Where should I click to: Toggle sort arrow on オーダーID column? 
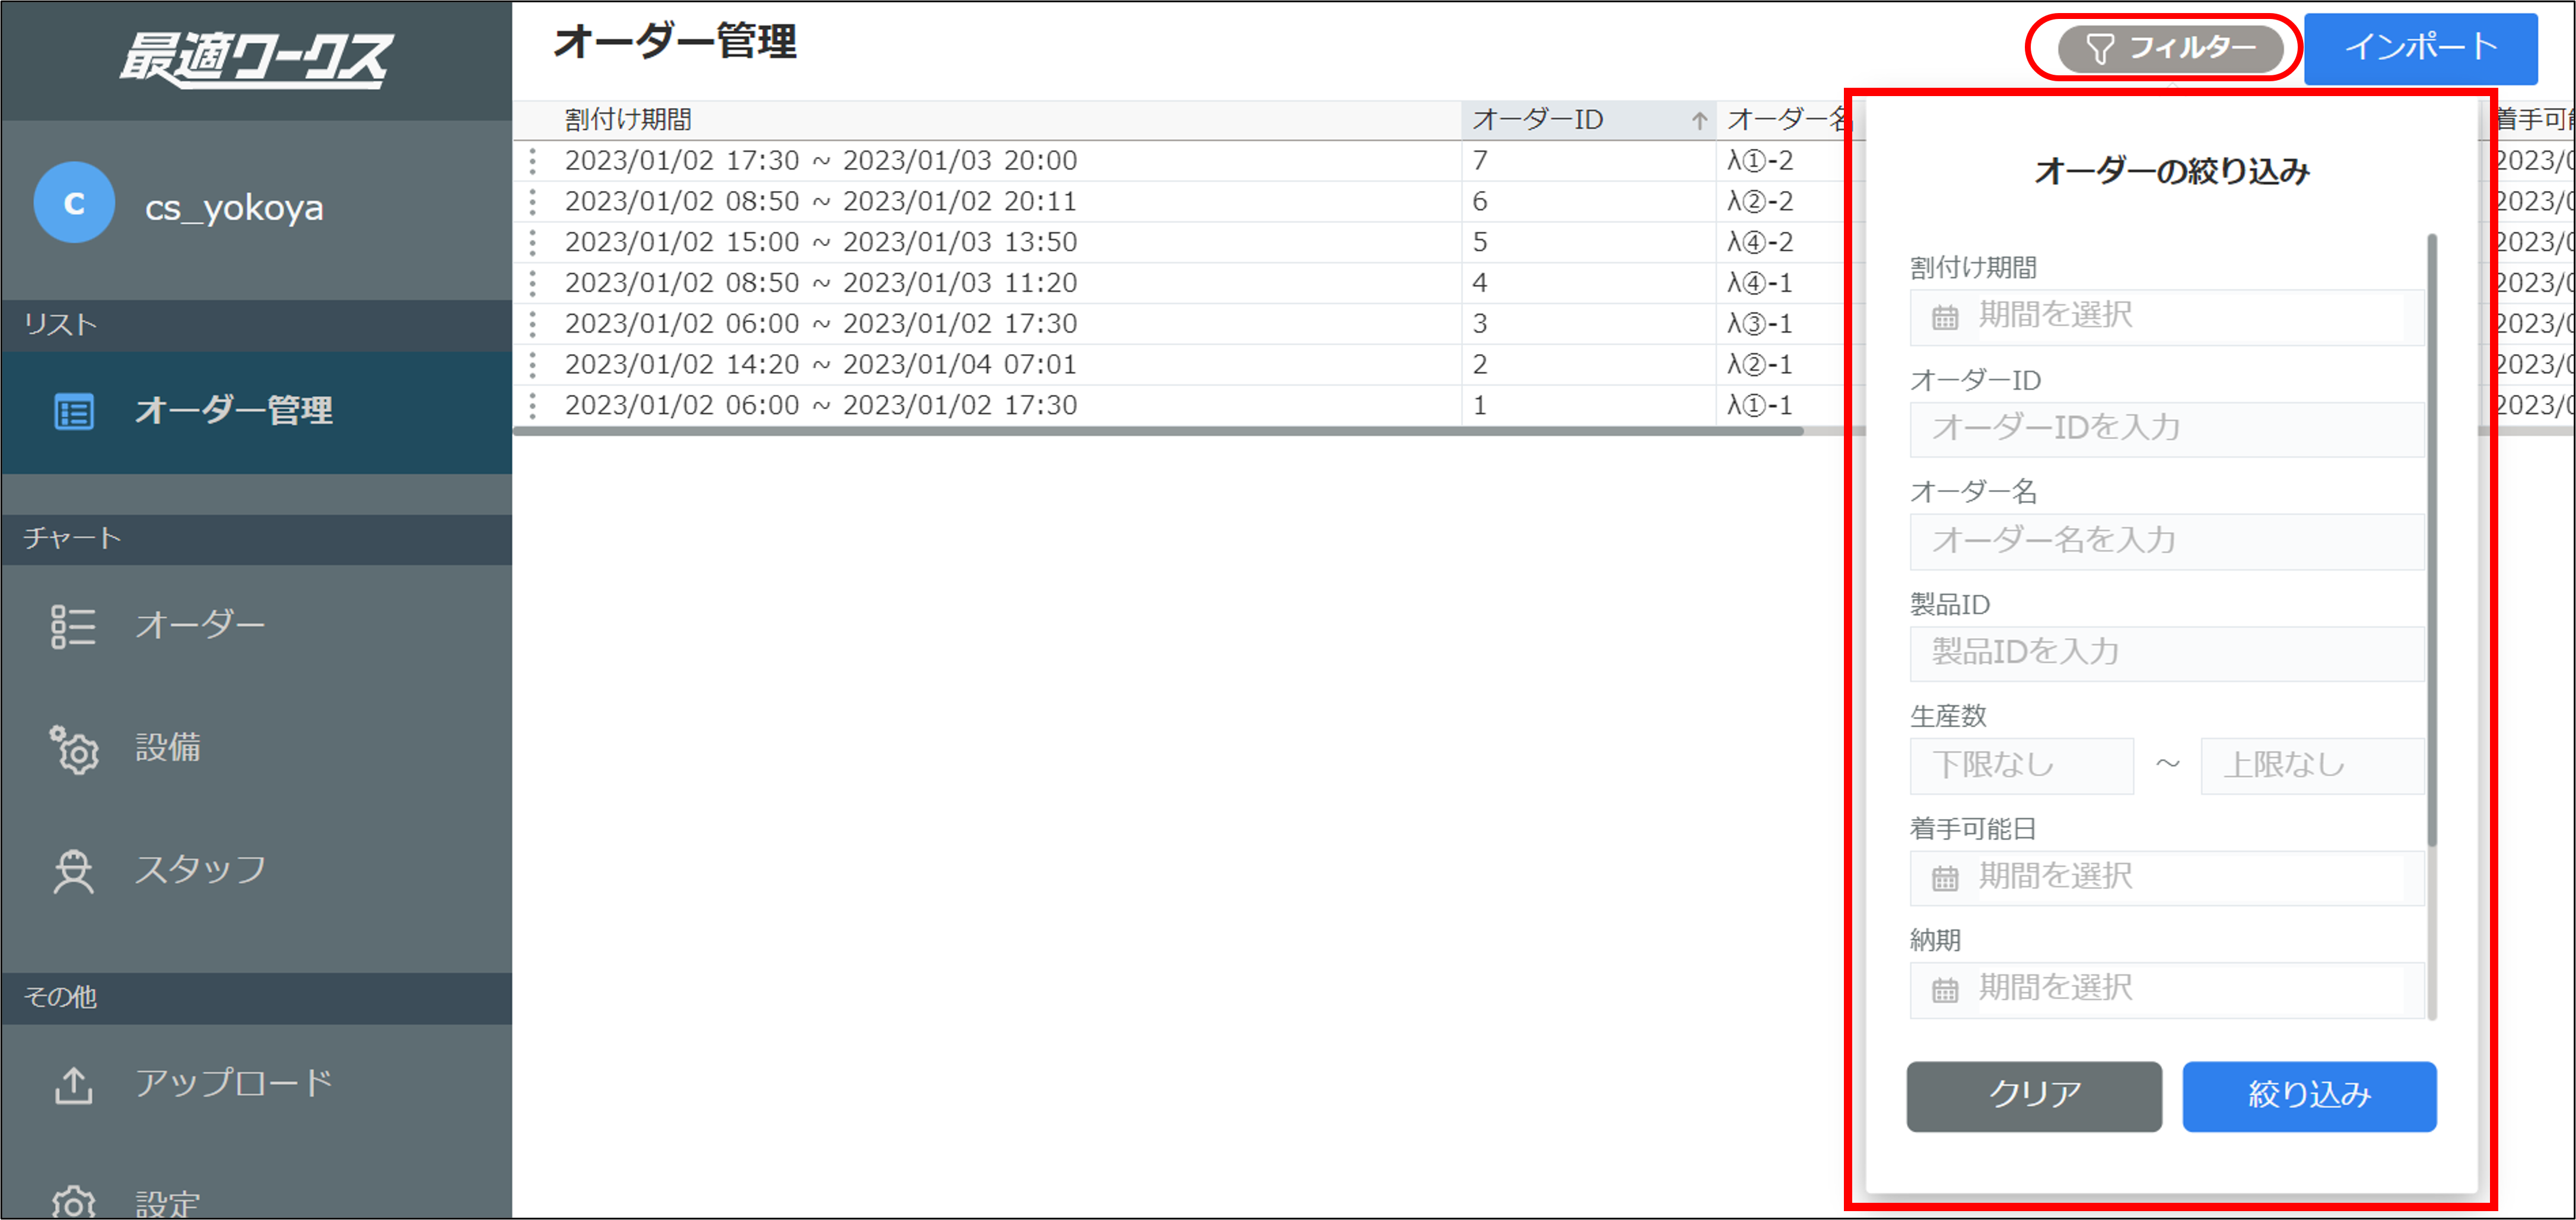pos(1699,121)
